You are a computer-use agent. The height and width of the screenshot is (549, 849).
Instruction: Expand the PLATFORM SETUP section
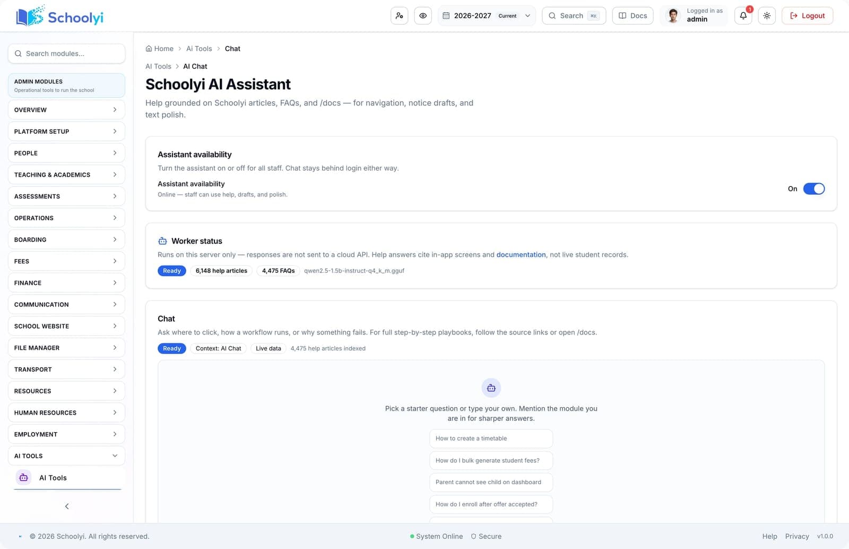(x=66, y=131)
